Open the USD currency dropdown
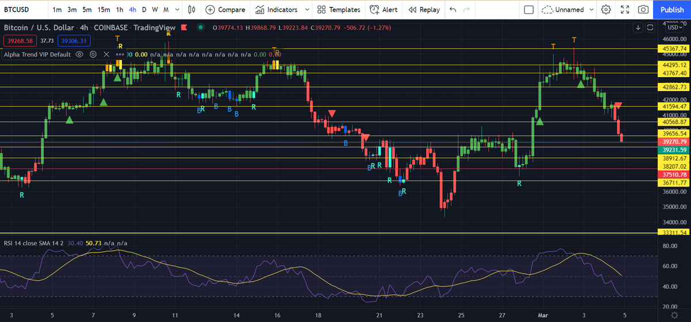 675,28
